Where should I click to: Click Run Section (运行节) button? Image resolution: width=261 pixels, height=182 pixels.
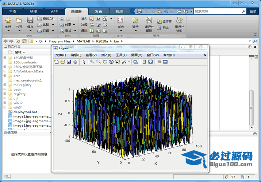[x=164, y=21]
